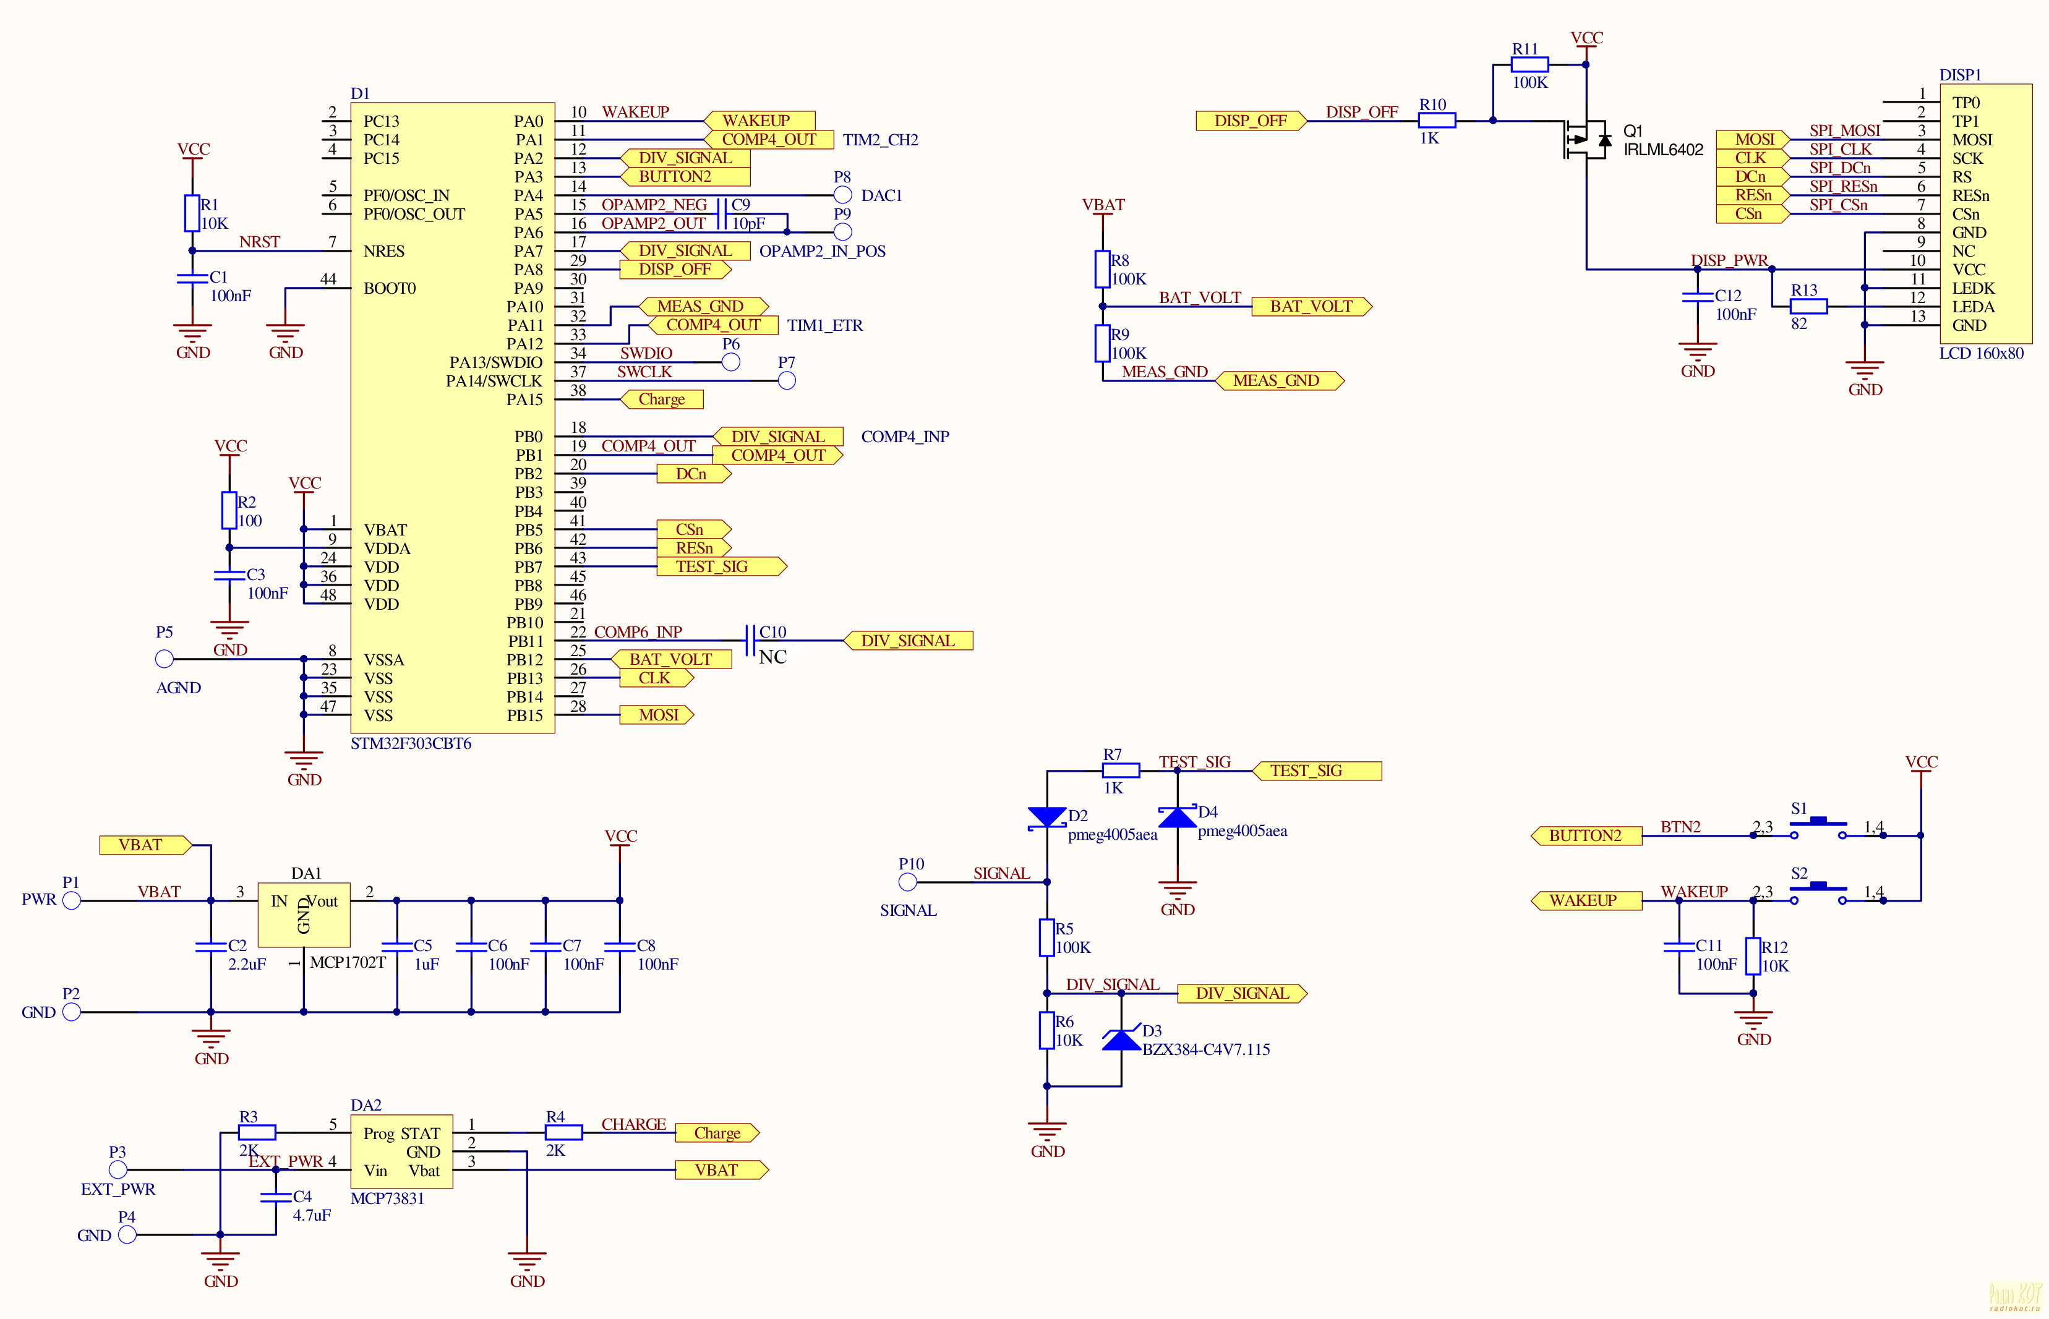Select resistor R9 100K symbol

(x=1103, y=343)
